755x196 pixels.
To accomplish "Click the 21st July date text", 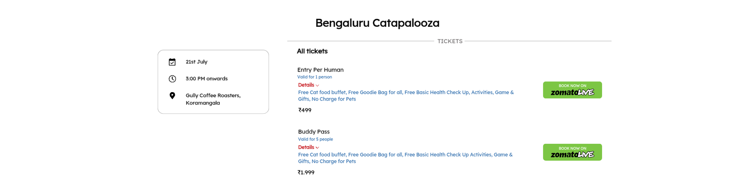I will (x=197, y=62).
